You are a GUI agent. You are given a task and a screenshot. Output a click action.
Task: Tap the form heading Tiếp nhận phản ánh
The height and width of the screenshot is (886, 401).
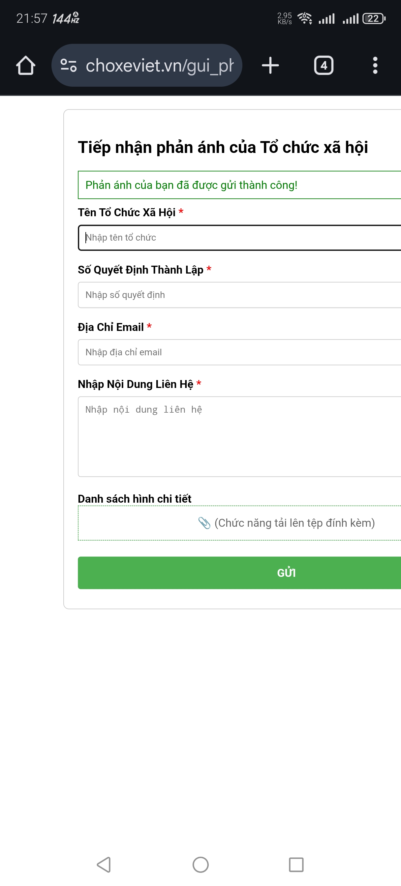click(223, 147)
